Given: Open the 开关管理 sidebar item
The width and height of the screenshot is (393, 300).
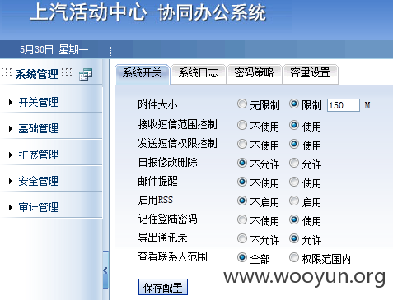Looking at the screenshot, I should (x=39, y=103).
